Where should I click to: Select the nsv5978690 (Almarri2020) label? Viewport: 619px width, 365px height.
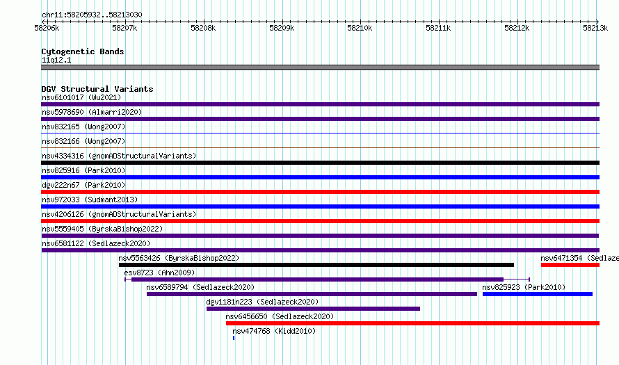92,112
